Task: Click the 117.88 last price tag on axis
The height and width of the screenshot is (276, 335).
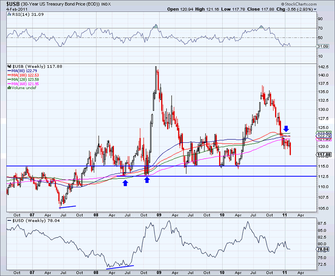Action: tap(323, 155)
